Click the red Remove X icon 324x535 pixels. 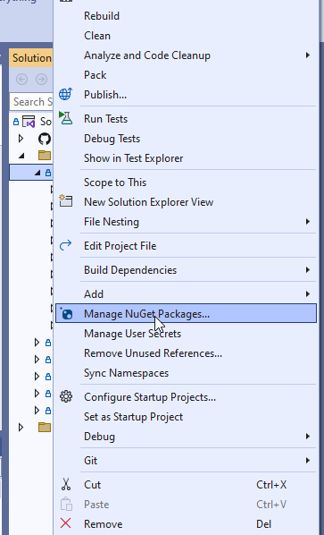click(x=65, y=523)
